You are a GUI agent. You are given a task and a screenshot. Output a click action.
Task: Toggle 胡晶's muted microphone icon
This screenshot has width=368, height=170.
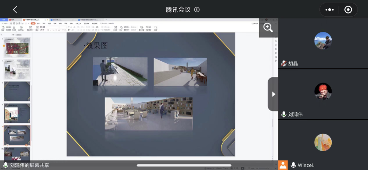click(x=284, y=63)
